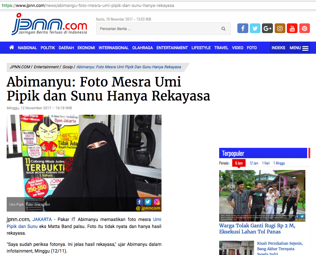Click inside Pencarian Berita search field

(x=158, y=29)
